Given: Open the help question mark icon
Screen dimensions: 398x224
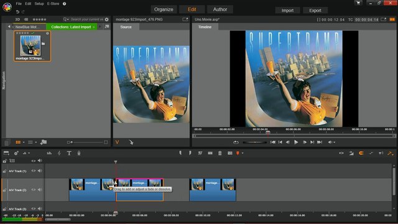Looking at the screenshot, I should point(65,4).
